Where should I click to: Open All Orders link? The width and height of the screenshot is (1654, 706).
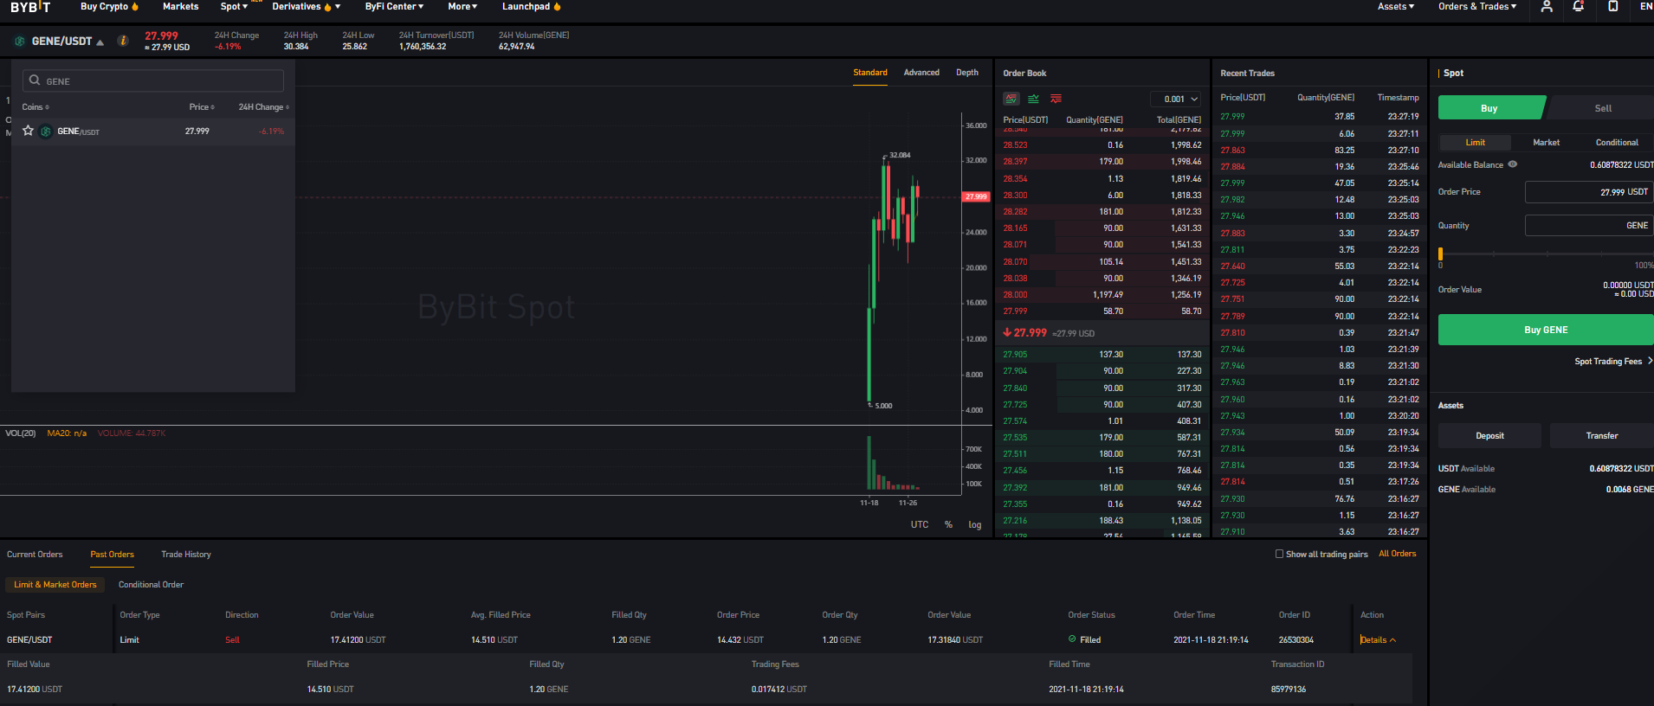point(1397,554)
